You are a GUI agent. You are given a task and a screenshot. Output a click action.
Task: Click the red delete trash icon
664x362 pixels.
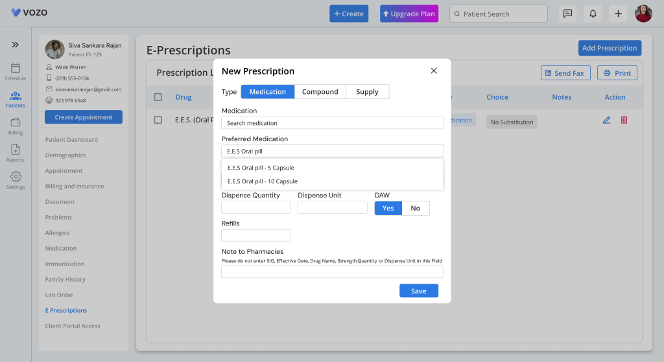pyautogui.click(x=624, y=120)
